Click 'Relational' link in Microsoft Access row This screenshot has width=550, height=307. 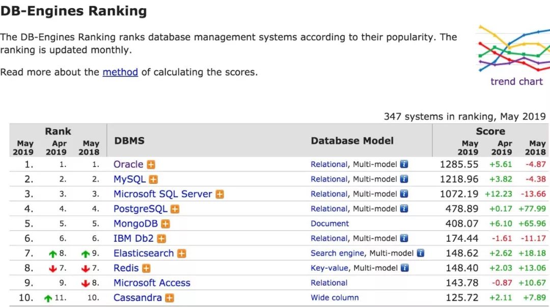tap(329, 283)
